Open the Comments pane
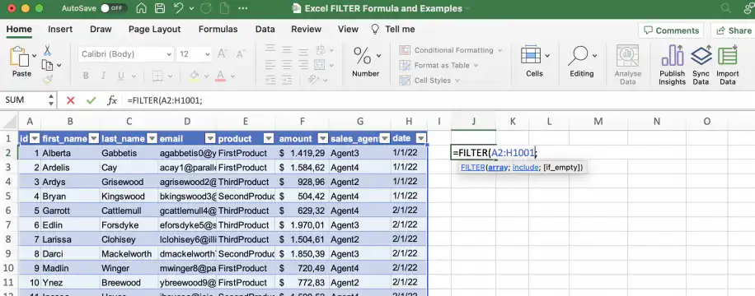Viewport: 755px width, 296px height. click(x=671, y=30)
